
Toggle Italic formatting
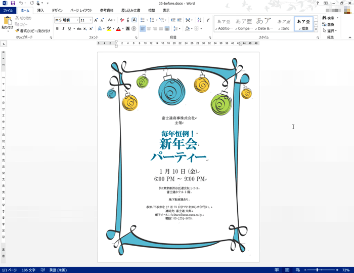tap(63, 29)
